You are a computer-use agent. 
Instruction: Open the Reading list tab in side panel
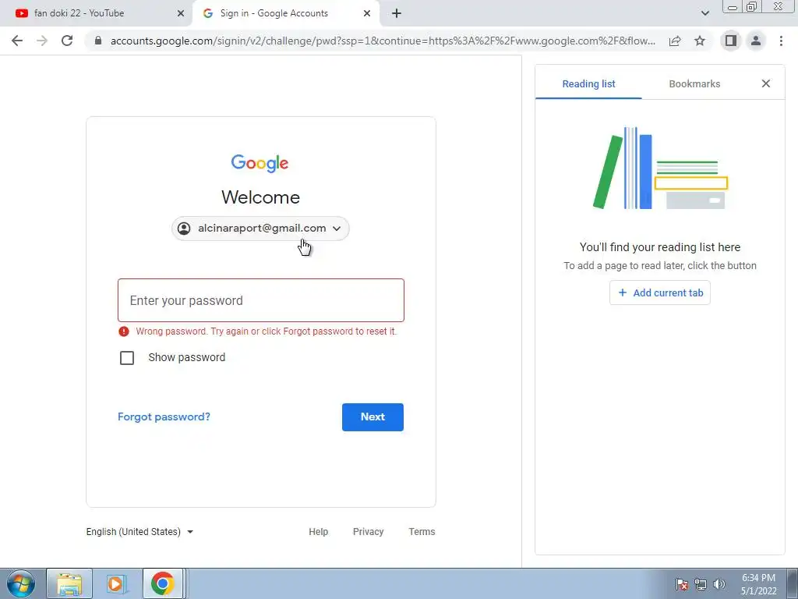(x=588, y=84)
